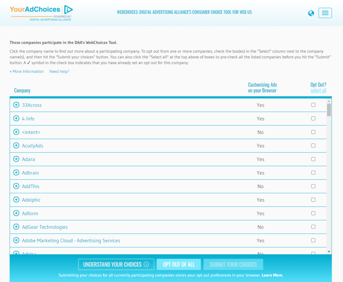The width and height of the screenshot is (343, 282).
Task: Open the Adelphic company link
Action: click(x=31, y=200)
